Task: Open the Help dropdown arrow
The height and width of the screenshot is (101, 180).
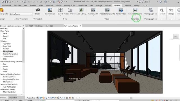Action: pyautogui.click(x=168, y=2)
